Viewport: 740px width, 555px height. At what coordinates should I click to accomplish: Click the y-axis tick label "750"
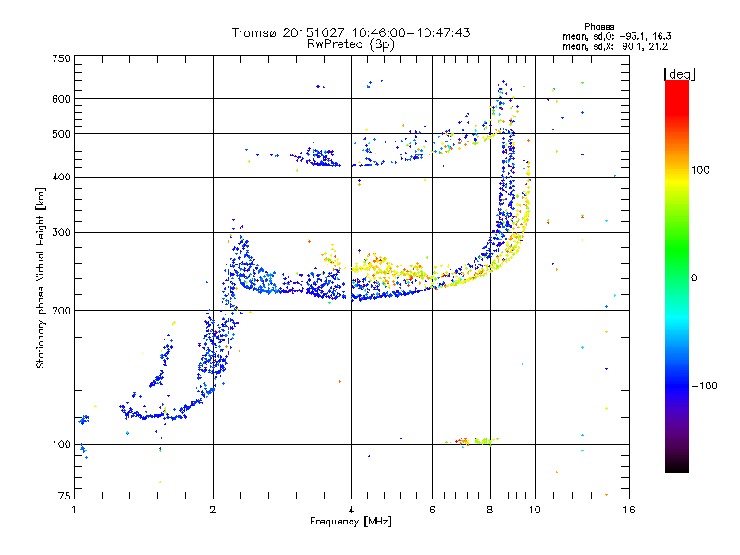pyautogui.click(x=61, y=58)
